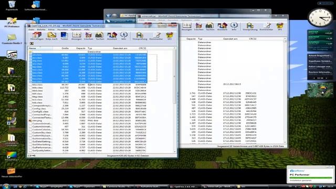This screenshot has width=336, height=189.
Task: Open the Favoriten menu in OptiFine window
Action: [x=62, y=29]
